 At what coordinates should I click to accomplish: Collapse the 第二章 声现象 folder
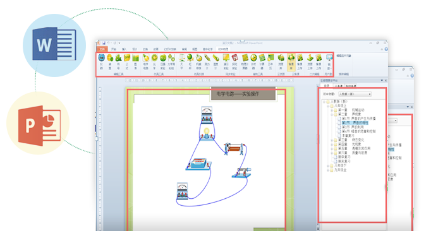(x=332, y=114)
